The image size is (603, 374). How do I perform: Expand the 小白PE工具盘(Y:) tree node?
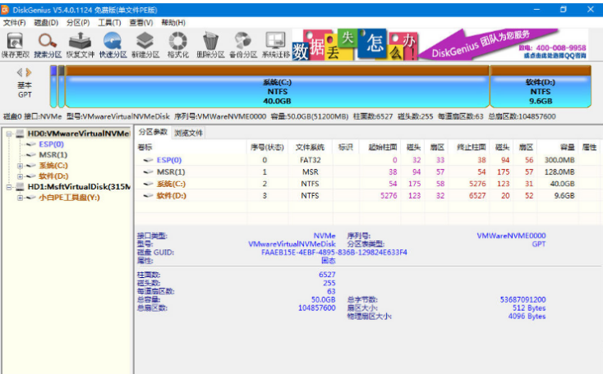pyautogui.click(x=20, y=198)
